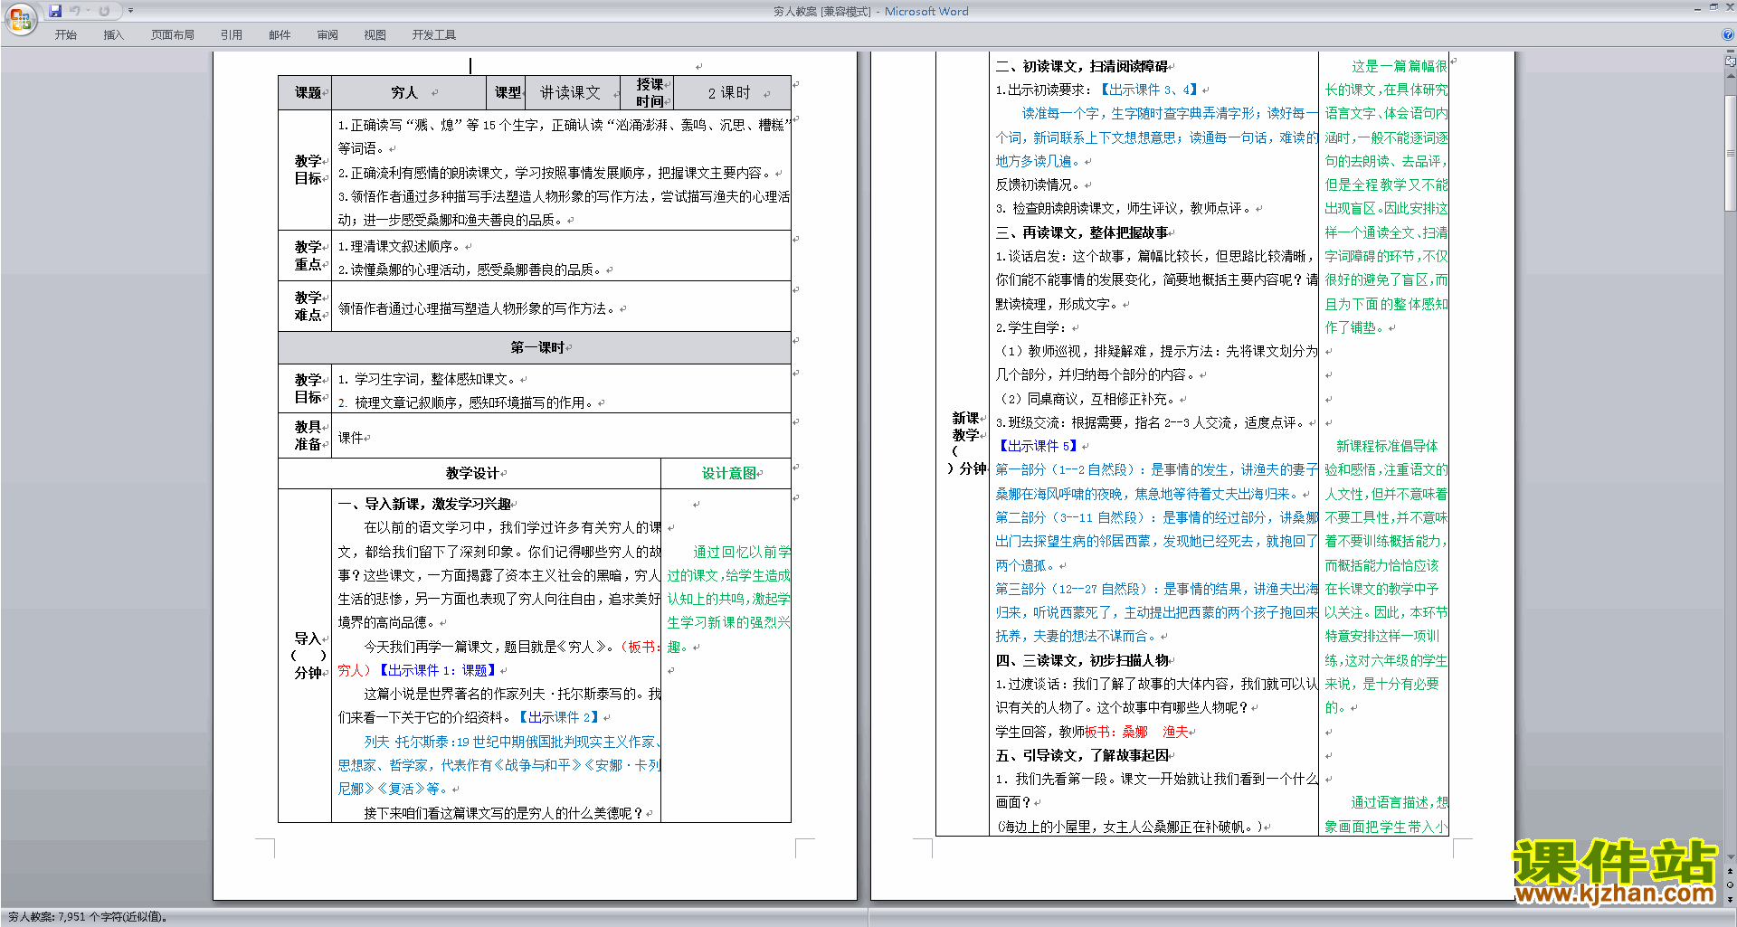Redo the action in Quick Access toolbar
This screenshot has width=1737, height=927.
[x=104, y=11]
